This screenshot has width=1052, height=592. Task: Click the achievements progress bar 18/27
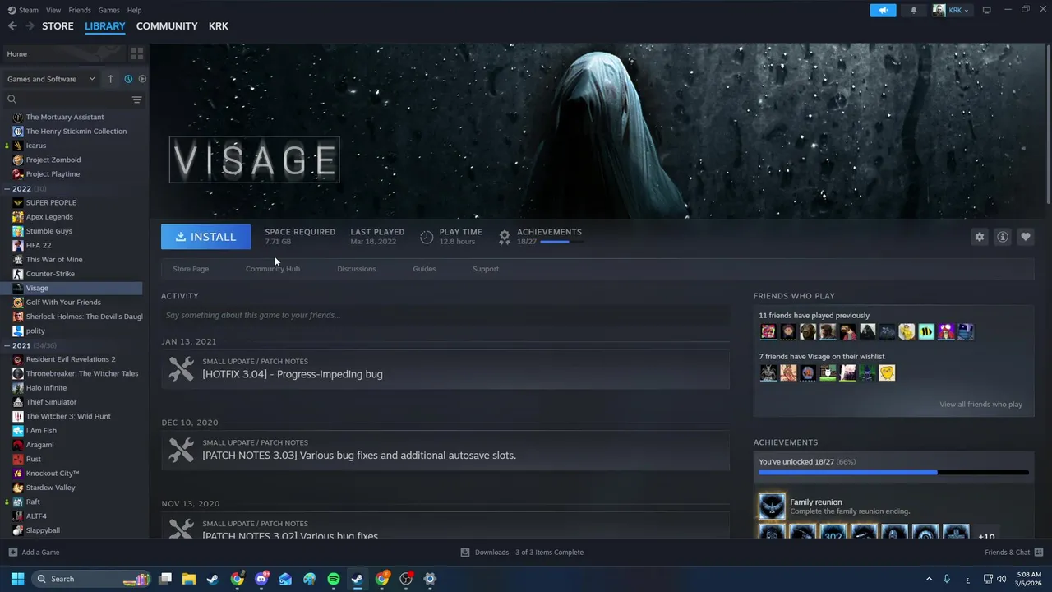click(x=893, y=473)
